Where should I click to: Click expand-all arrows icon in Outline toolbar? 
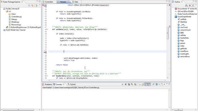(x=193, y=6)
